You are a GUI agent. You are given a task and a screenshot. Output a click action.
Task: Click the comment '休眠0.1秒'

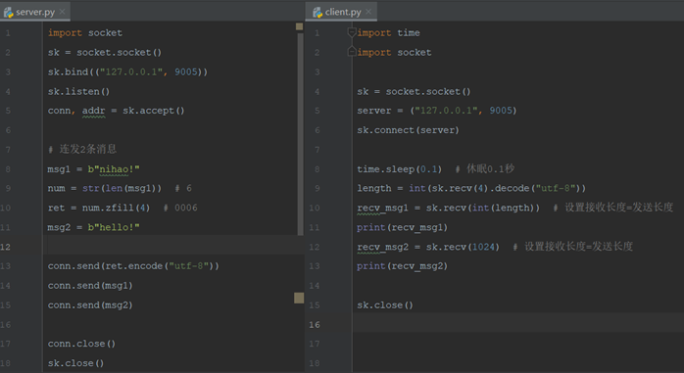(x=490, y=168)
